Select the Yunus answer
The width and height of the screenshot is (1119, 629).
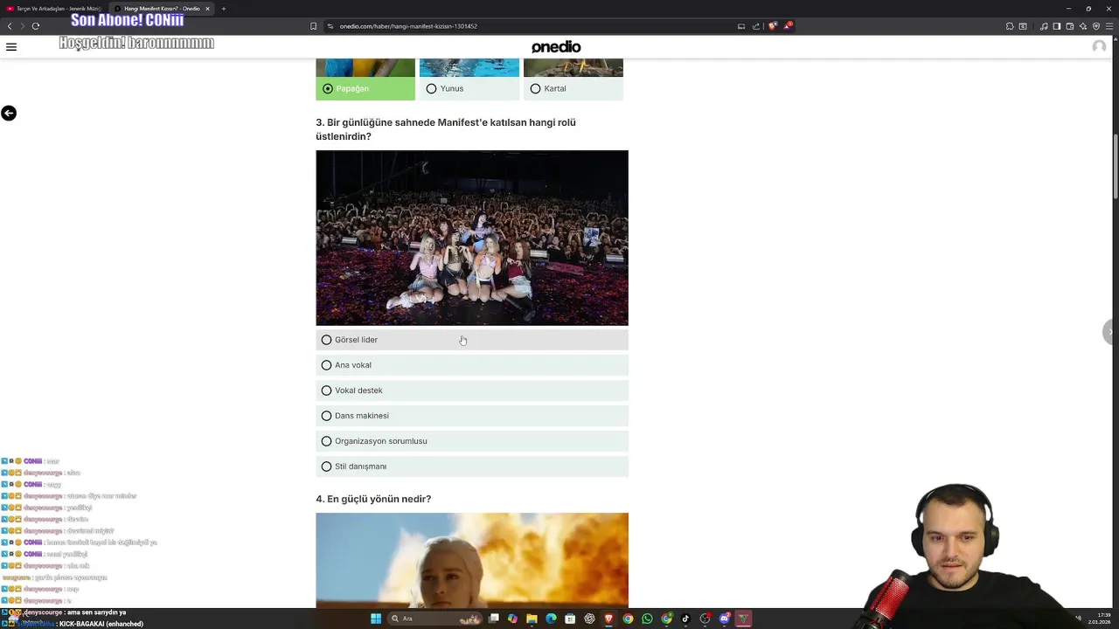pyautogui.click(x=469, y=88)
